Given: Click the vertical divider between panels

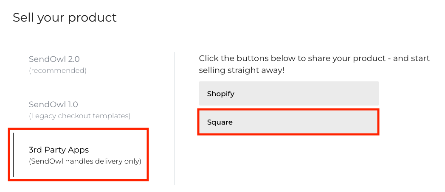Looking at the screenshot, I should pos(174,119).
